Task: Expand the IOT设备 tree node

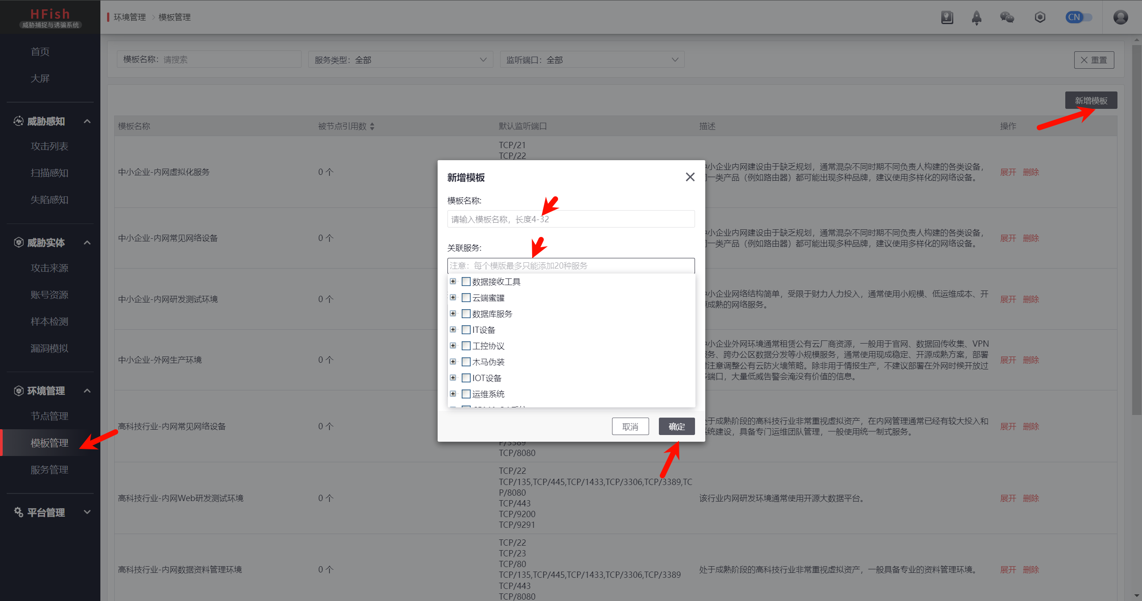Action: click(453, 378)
